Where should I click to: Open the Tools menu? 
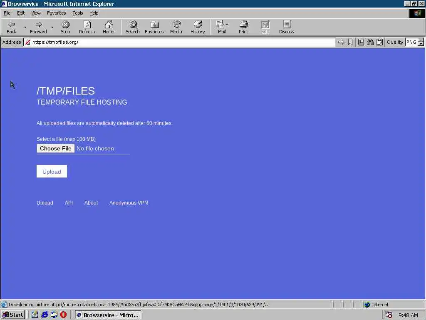[x=77, y=13]
